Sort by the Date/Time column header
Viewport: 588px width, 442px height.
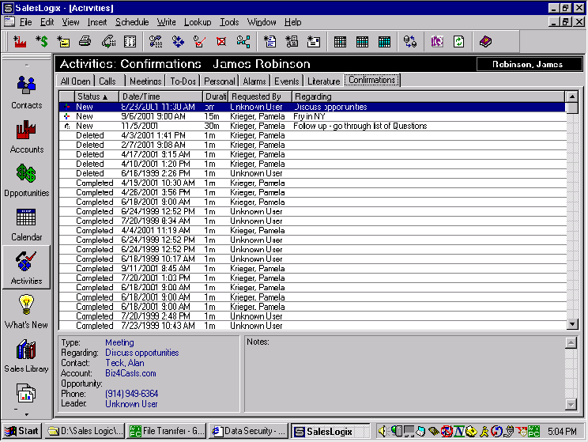tap(161, 96)
